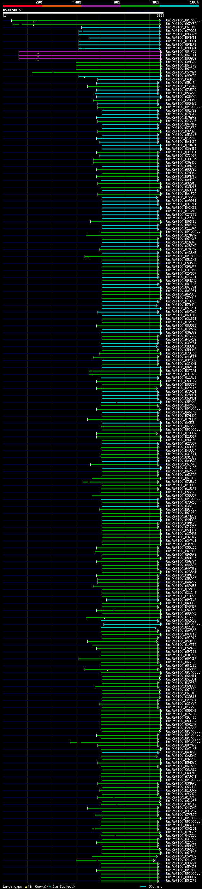Click label UniRef100_A1S743
Viewport: 202px width, 889px height.
point(181,797)
